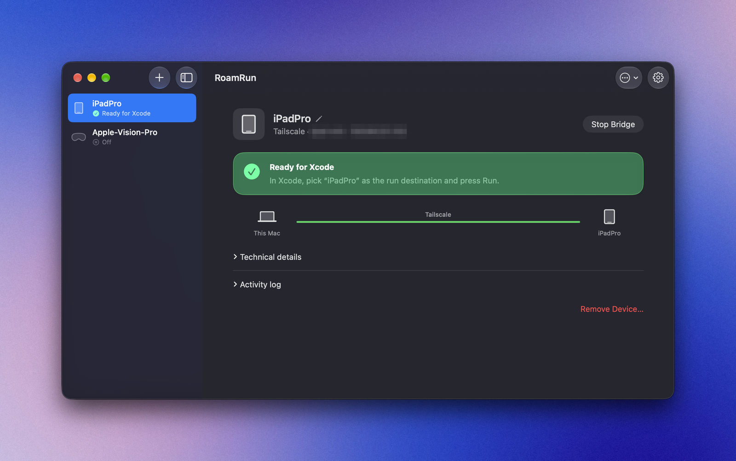Screen dimensions: 736x461
Task: Click the iPadPro endpoint icon
Action: [x=609, y=217]
